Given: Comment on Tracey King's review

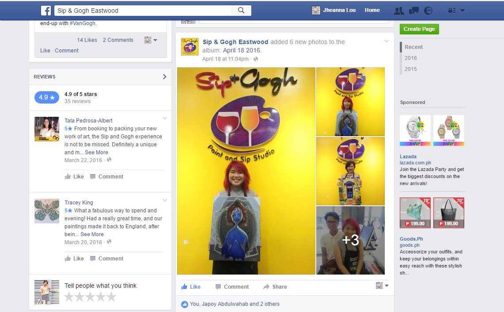Looking at the screenshot, I should (107, 259).
